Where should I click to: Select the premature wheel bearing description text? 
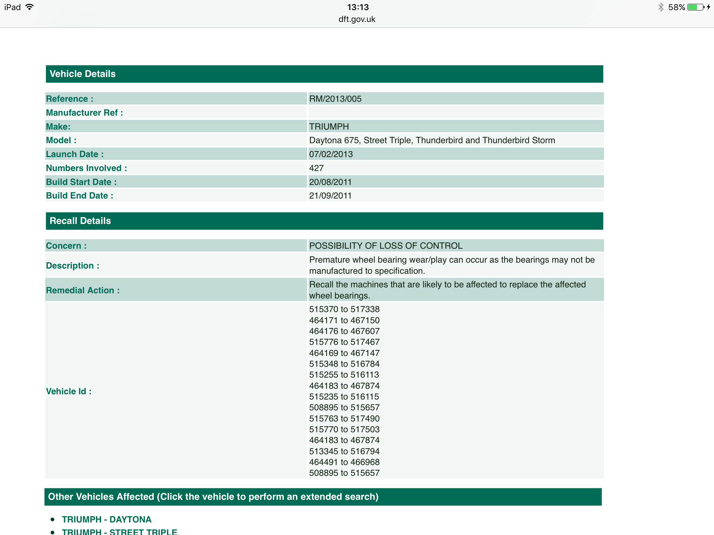(452, 265)
